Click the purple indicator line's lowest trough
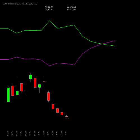The image size is (140, 140). pos(50,66)
